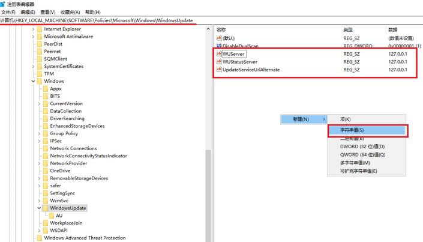Image resolution: width=423 pixels, height=242 pixels.
Task: Select the Windows Advanced Threat Protection key
Action: [85, 238]
